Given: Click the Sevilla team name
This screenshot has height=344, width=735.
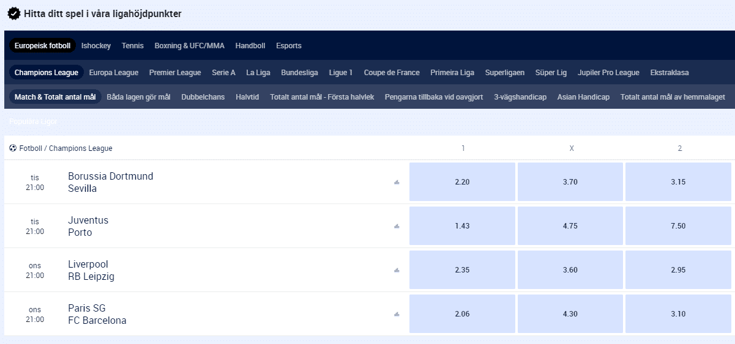Looking at the screenshot, I should pos(83,189).
